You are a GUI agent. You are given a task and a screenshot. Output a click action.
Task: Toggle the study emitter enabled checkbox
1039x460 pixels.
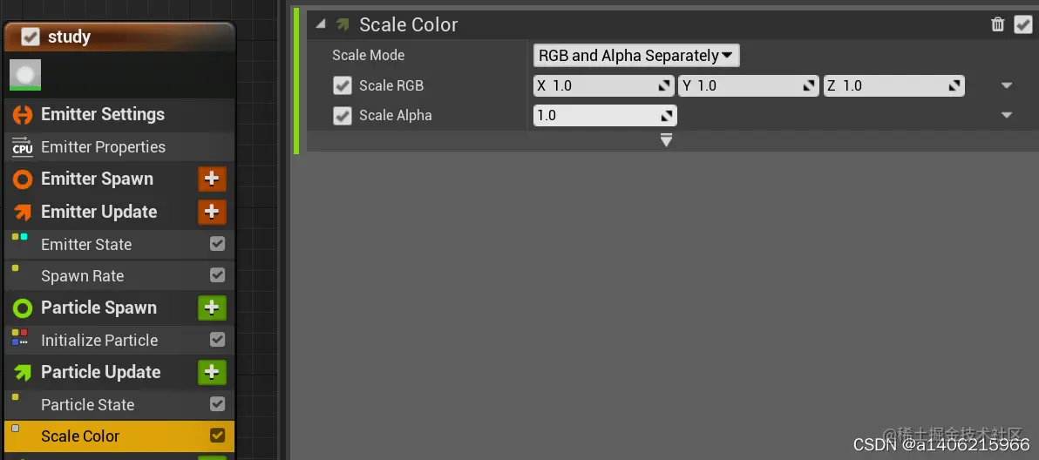[30, 37]
